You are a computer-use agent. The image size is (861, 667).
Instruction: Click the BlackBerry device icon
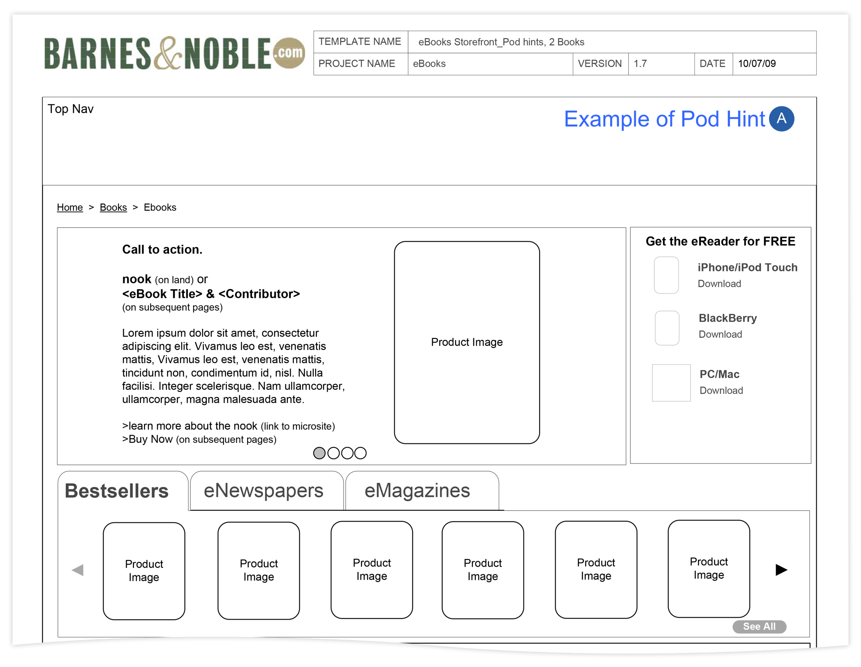[667, 328]
